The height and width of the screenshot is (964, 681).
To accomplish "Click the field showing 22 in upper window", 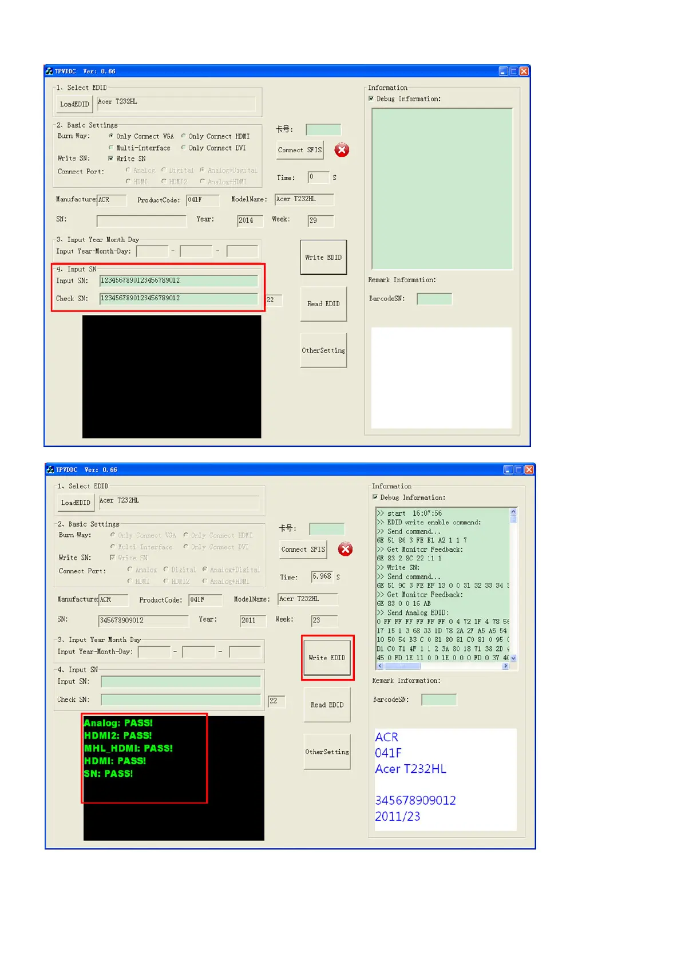I will point(274,300).
